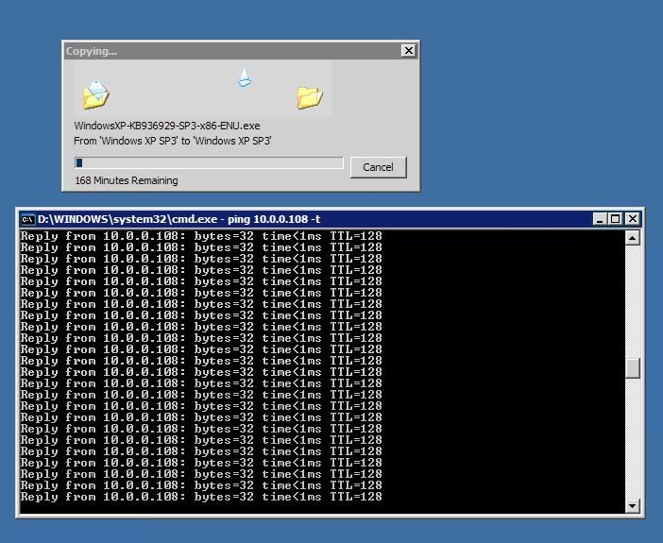
Task: Open the cmd.exe system menu icon
Action: (x=28, y=219)
